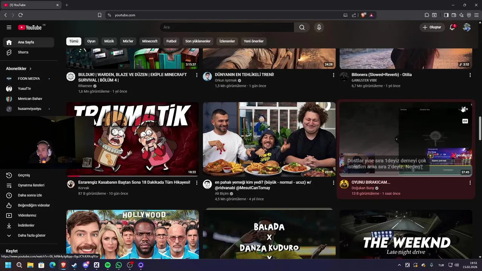This screenshot has height=271, width=482.
Task: Open browser extensions puzzle icon
Action: (x=427, y=15)
